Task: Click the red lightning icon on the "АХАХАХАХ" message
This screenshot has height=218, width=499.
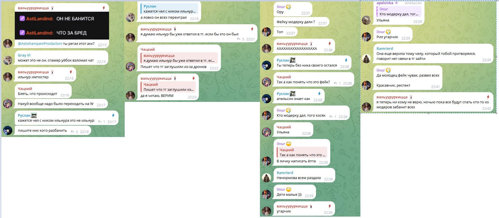Action: point(330,43)
